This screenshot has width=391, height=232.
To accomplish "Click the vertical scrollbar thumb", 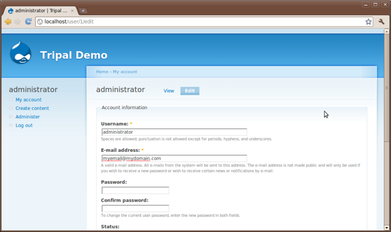I will pyautogui.click(x=387, y=88).
